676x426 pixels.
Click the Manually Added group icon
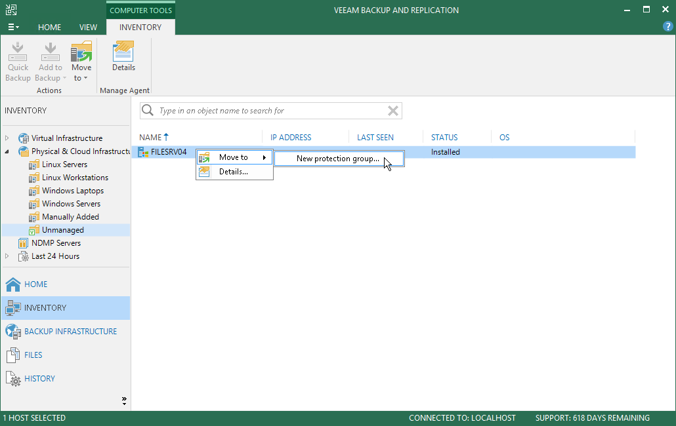click(x=34, y=217)
